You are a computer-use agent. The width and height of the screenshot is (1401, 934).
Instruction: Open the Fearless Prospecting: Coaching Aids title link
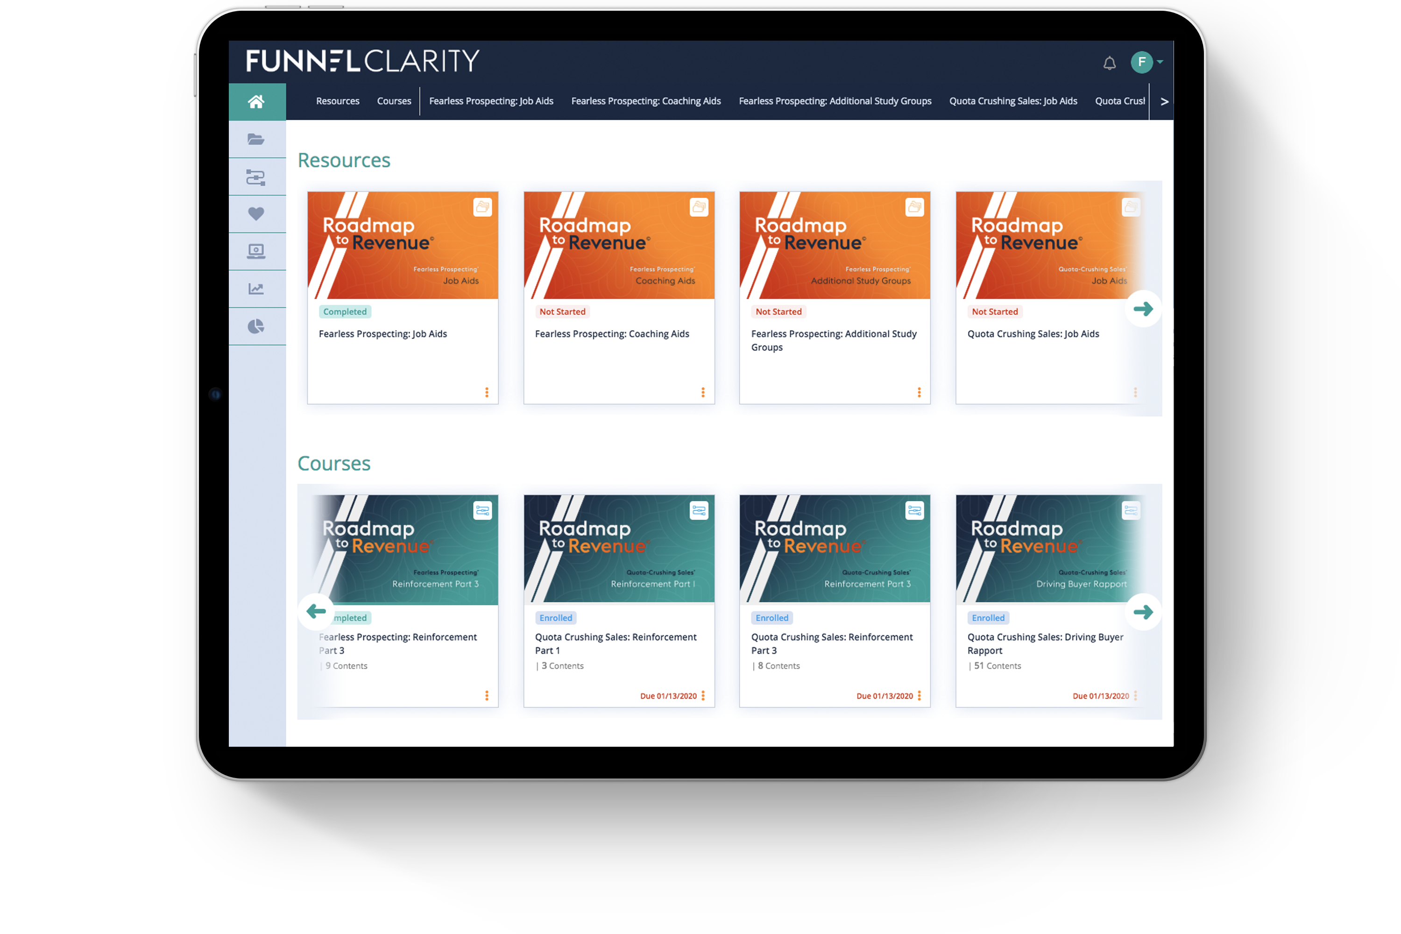pos(612,334)
